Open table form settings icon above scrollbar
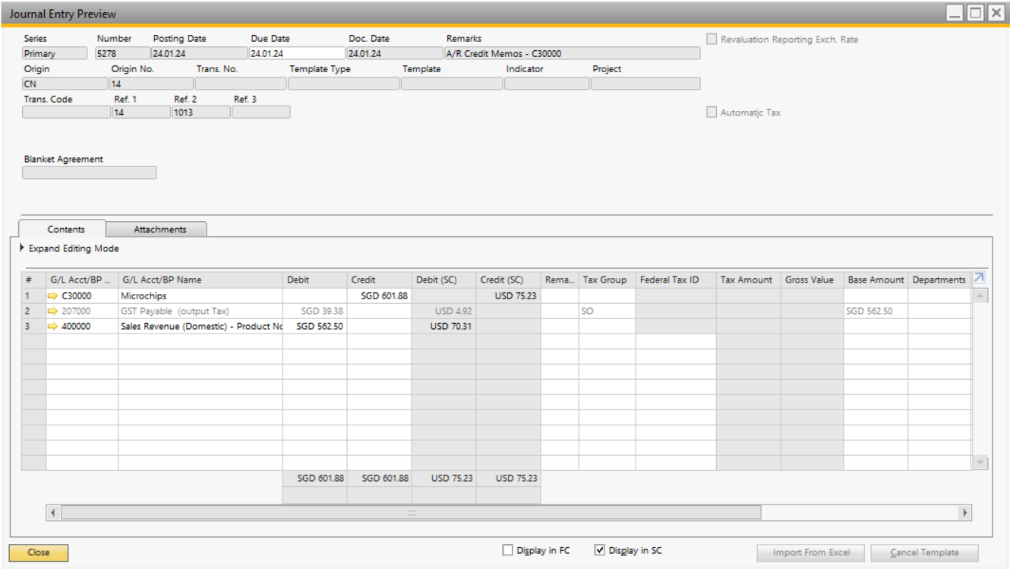This screenshot has width=1010, height=569. (x=979, y=278)
